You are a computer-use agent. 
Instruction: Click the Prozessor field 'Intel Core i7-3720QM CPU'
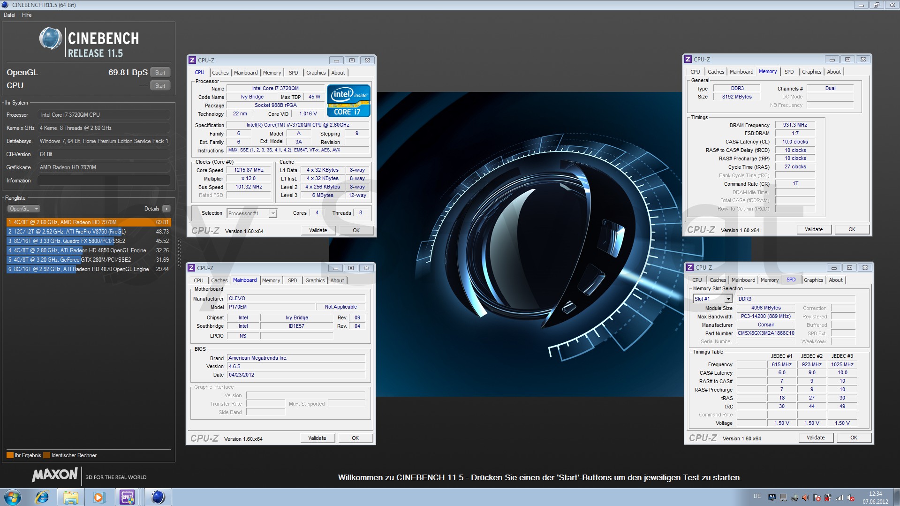point(104,115)
